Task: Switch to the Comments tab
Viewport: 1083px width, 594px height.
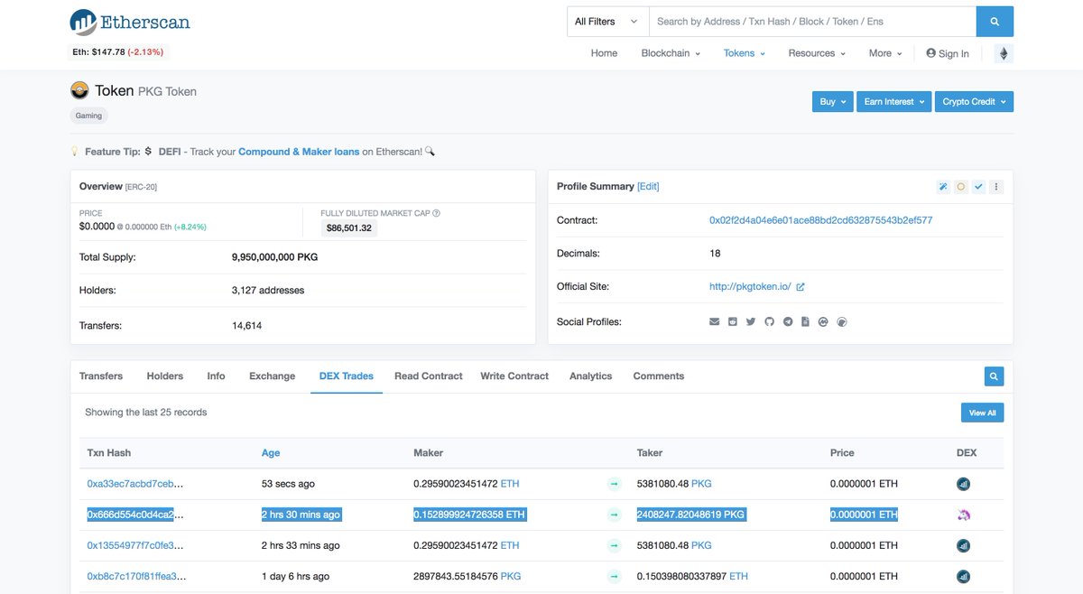Action: [x=659, y=376]
